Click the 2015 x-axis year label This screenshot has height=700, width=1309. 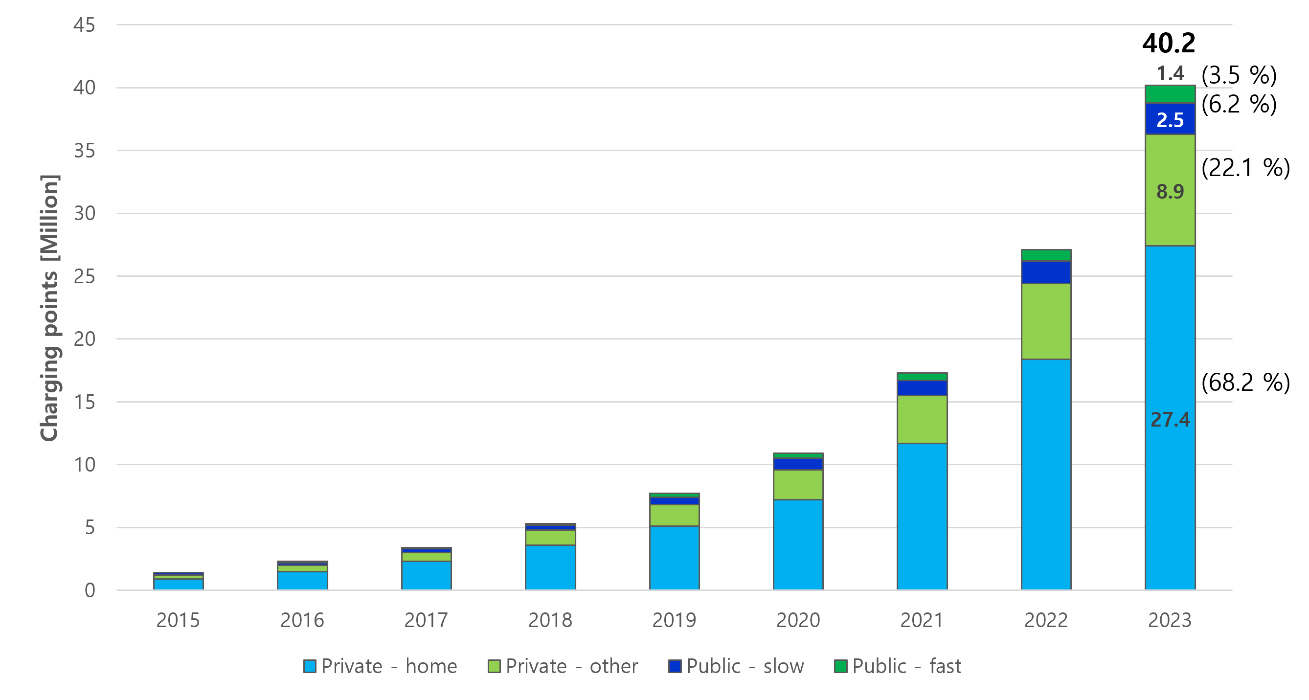click(178, 620)
